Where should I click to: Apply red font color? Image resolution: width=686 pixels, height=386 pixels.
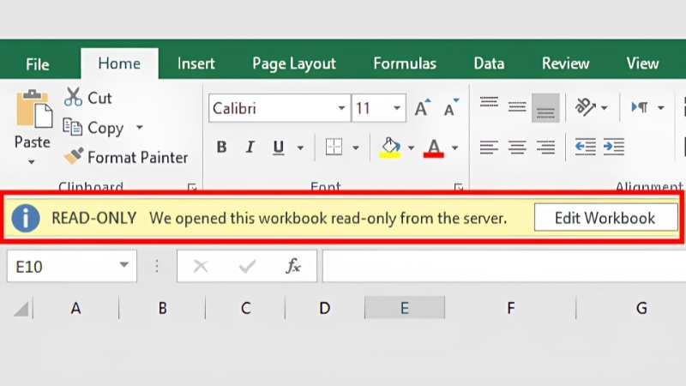click(x=434, y=148)
